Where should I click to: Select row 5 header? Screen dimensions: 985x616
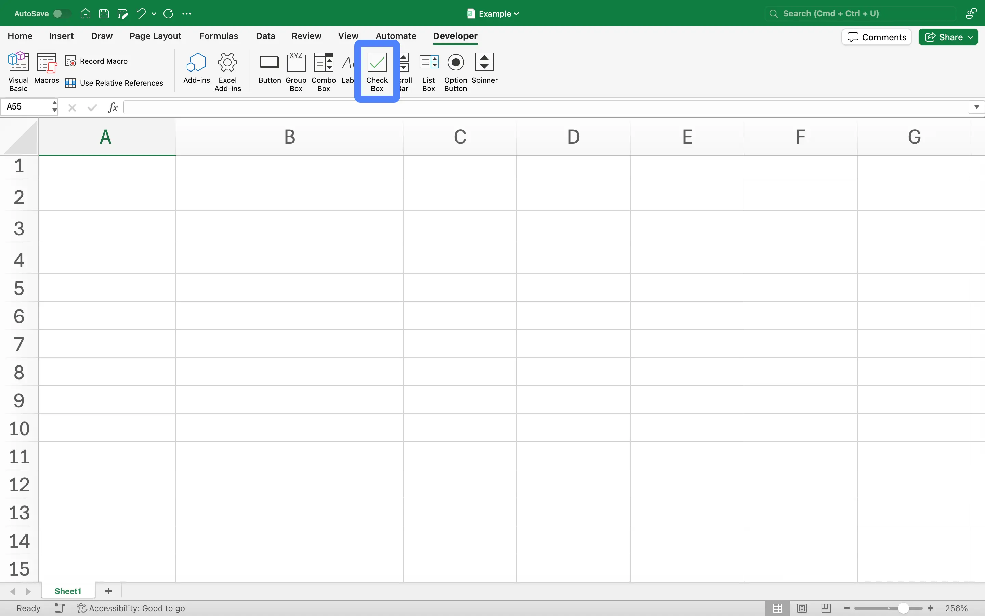point(19,288)
